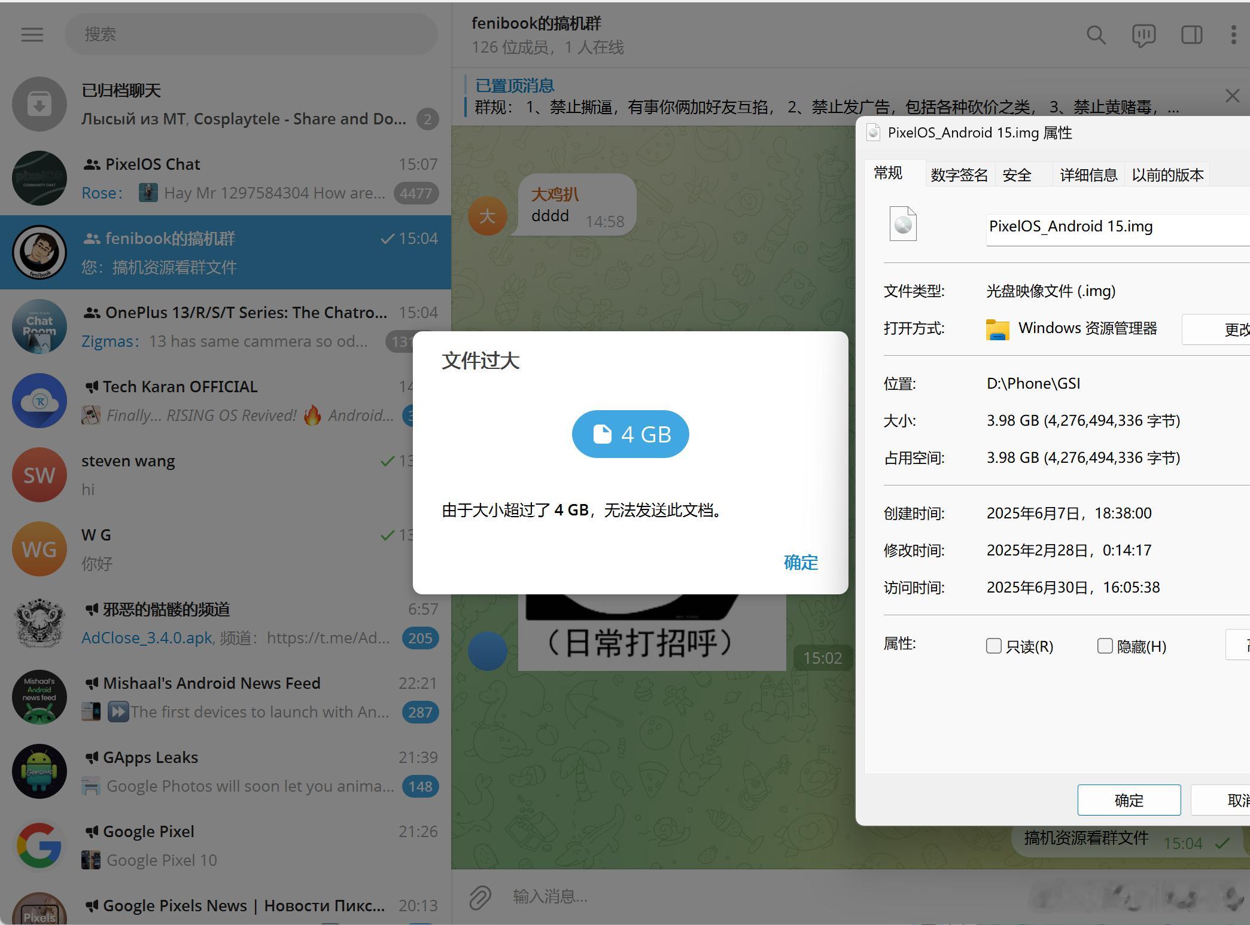The image size is (1250, 925).
Task: Toggle the 只读(R) read-only checkbox
Action: click(x=994, y=646)
